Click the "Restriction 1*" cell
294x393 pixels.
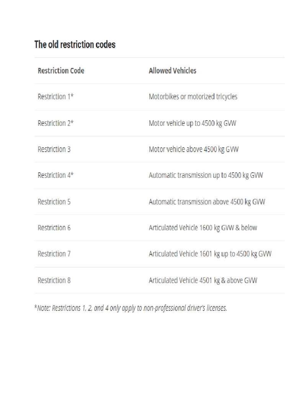point(56,97)
